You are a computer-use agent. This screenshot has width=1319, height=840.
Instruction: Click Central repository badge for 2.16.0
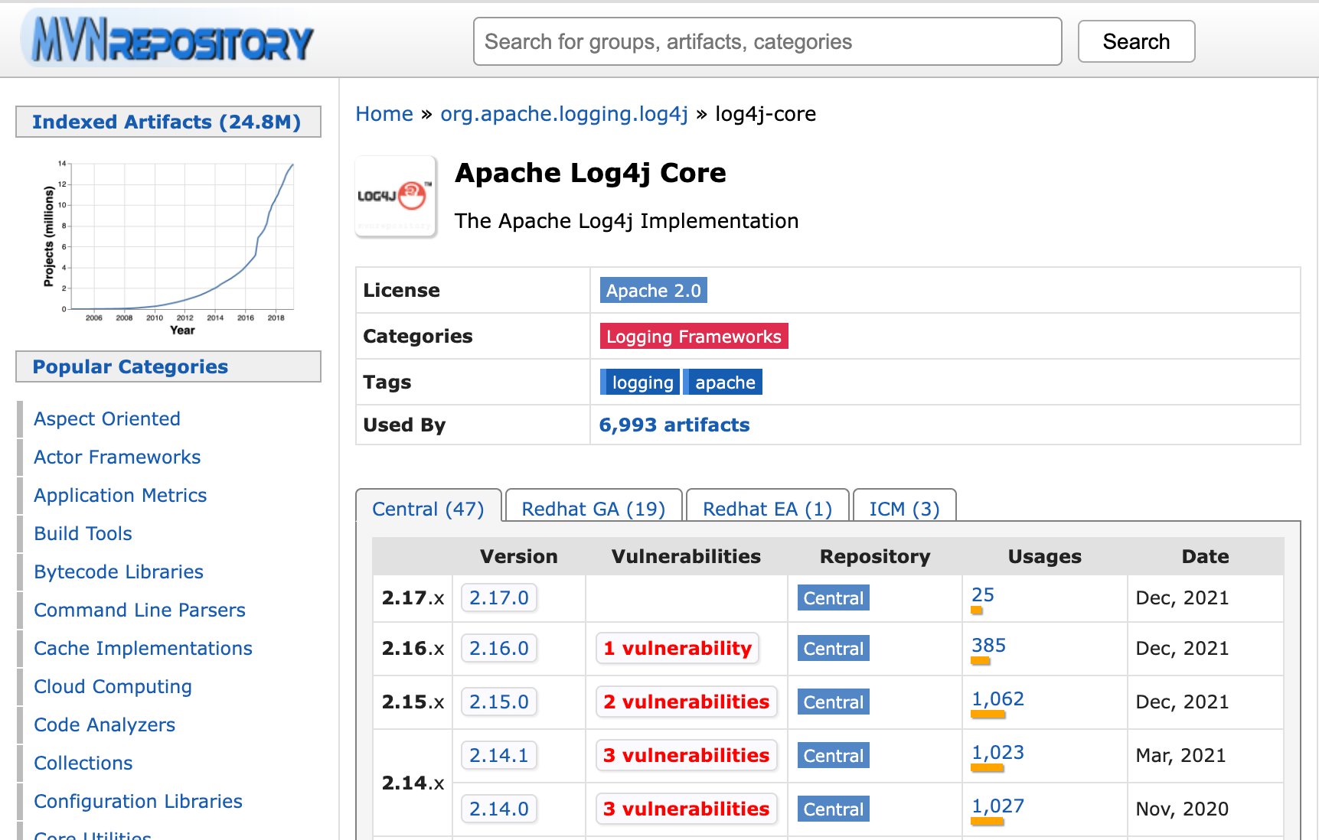pyautogui.click(x=833, y=649)
